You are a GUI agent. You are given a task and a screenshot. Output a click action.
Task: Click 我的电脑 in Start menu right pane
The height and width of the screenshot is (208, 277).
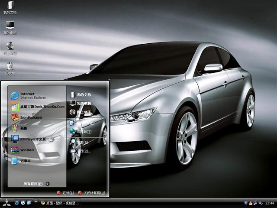click(x=81, y=103)
